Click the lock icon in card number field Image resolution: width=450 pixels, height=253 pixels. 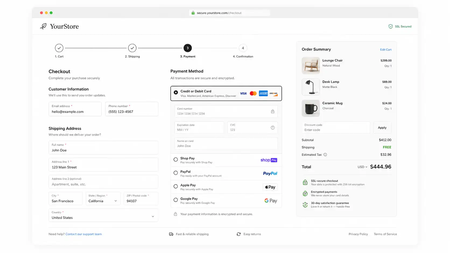(x=273, y=111)
